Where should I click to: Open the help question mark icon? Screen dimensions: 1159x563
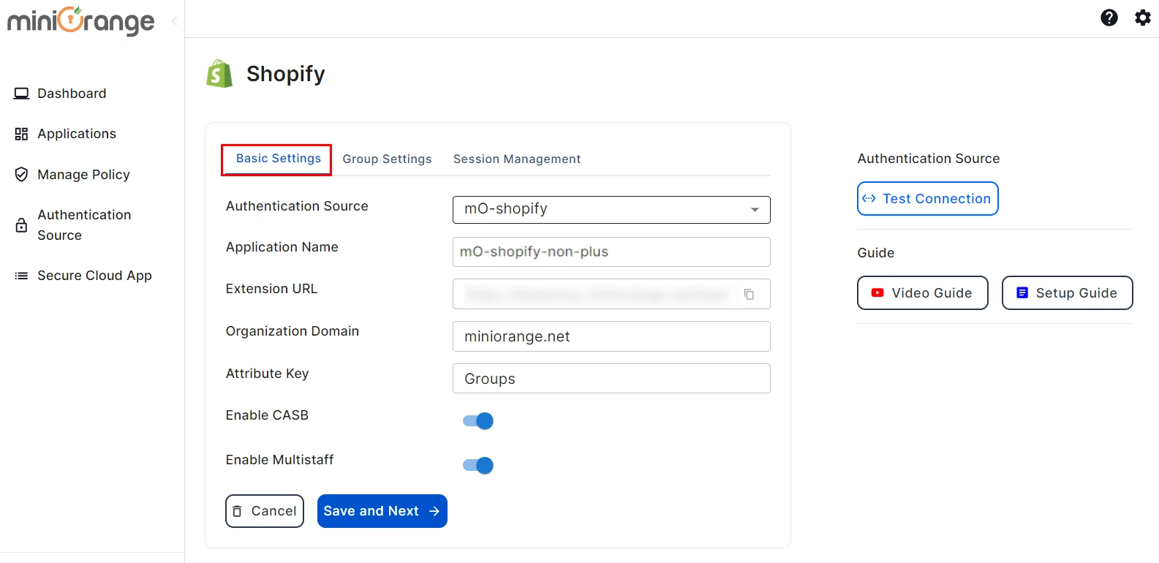1109,18
